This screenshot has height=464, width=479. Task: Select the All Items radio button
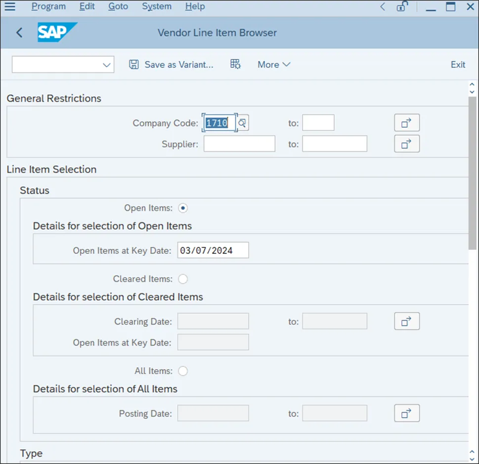pos(183,371)
